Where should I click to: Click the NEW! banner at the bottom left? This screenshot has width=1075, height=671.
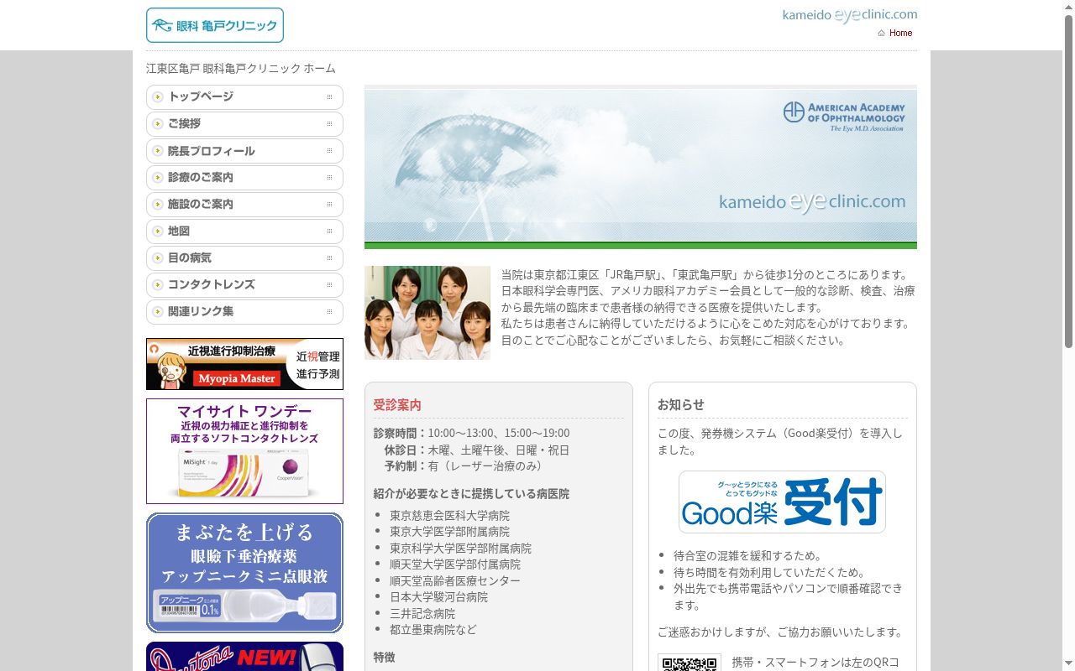tap(244, 657)
